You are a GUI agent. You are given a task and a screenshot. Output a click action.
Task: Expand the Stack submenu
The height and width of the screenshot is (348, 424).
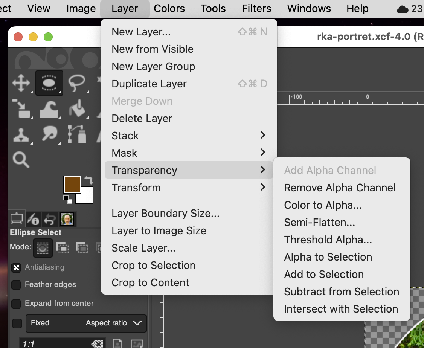click(x=188, y=136)
